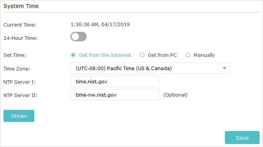Click the Save button
This screenshot has height=147, width=263.
pyautogui.click(x=242, y=138)
